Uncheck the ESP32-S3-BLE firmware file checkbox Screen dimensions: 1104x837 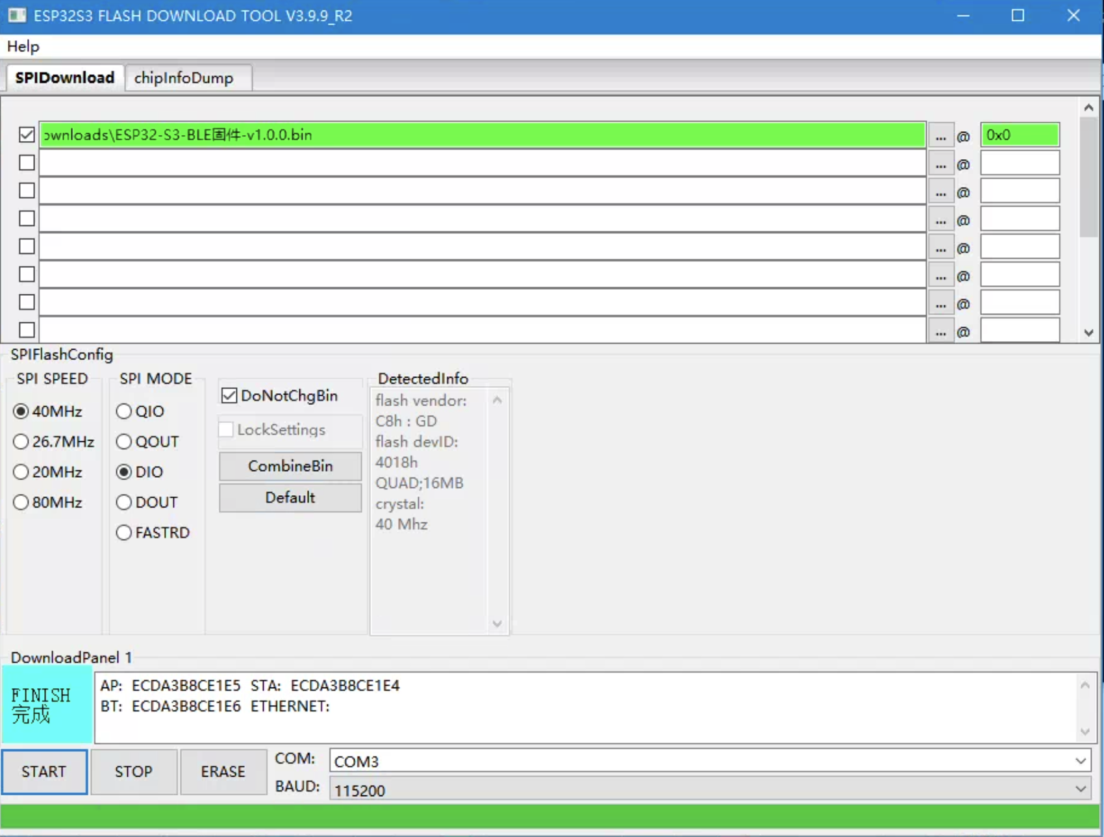[x=27, y=135]
